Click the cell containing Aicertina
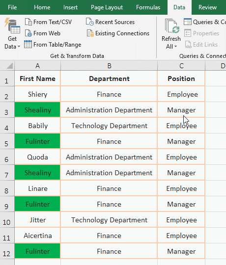Image resolution: width=226 pixels, height=265 pixels. click(37, 236)
